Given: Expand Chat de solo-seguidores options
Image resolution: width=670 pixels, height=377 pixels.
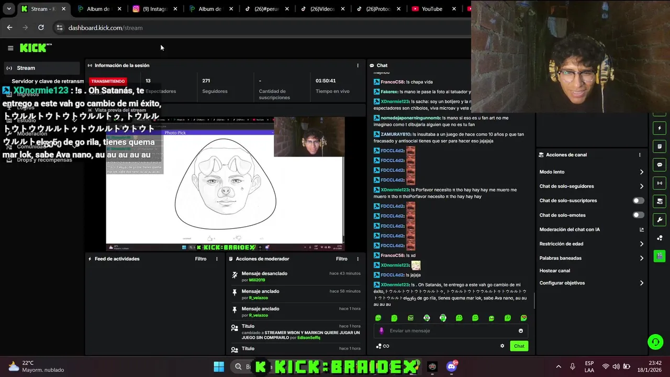Looking at the screenshot, I should (x=642, y=186).
